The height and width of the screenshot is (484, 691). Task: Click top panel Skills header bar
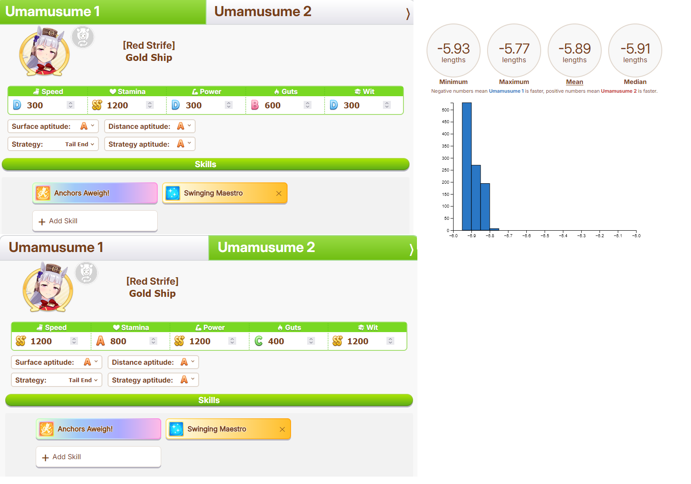[x=206, y=164]
